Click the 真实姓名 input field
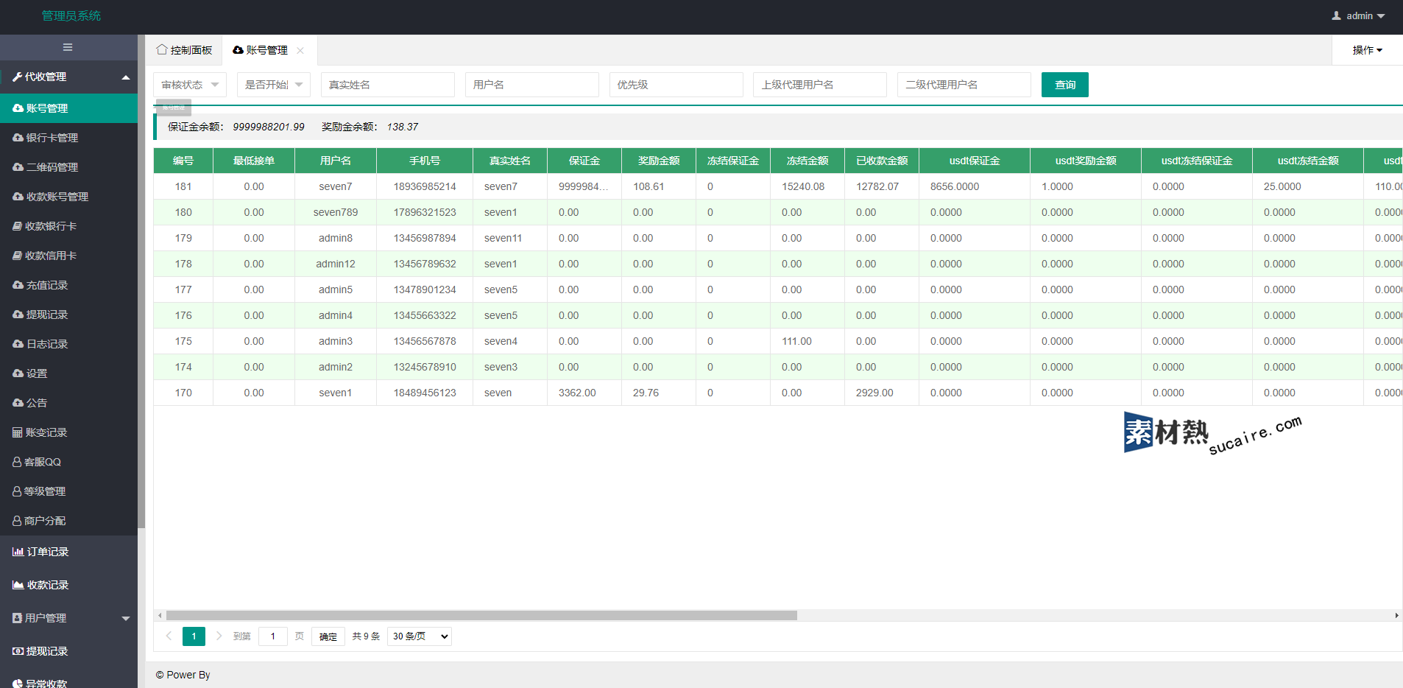 click(388, 85)
